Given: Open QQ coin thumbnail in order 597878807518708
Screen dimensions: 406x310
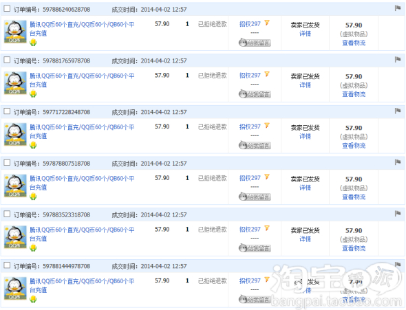Looking at the screenshot, I should pyautogui.click(x=15, y=186).
